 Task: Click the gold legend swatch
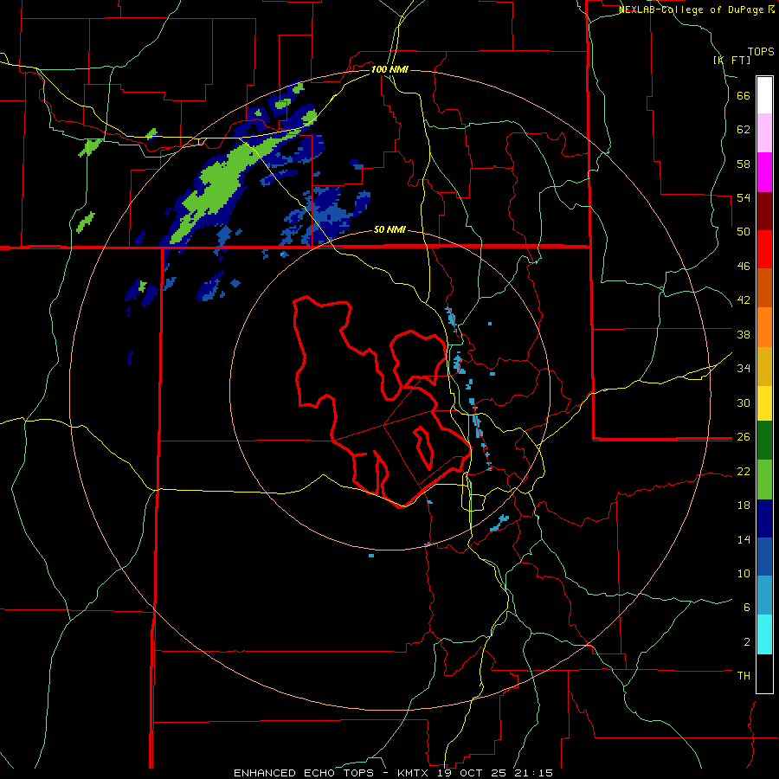click(764, 366)
